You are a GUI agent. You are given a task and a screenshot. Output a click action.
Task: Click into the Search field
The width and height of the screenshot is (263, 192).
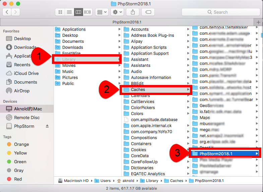220,12
